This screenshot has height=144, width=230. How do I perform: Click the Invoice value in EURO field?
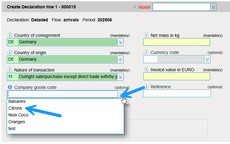click(x=176, y=76)
